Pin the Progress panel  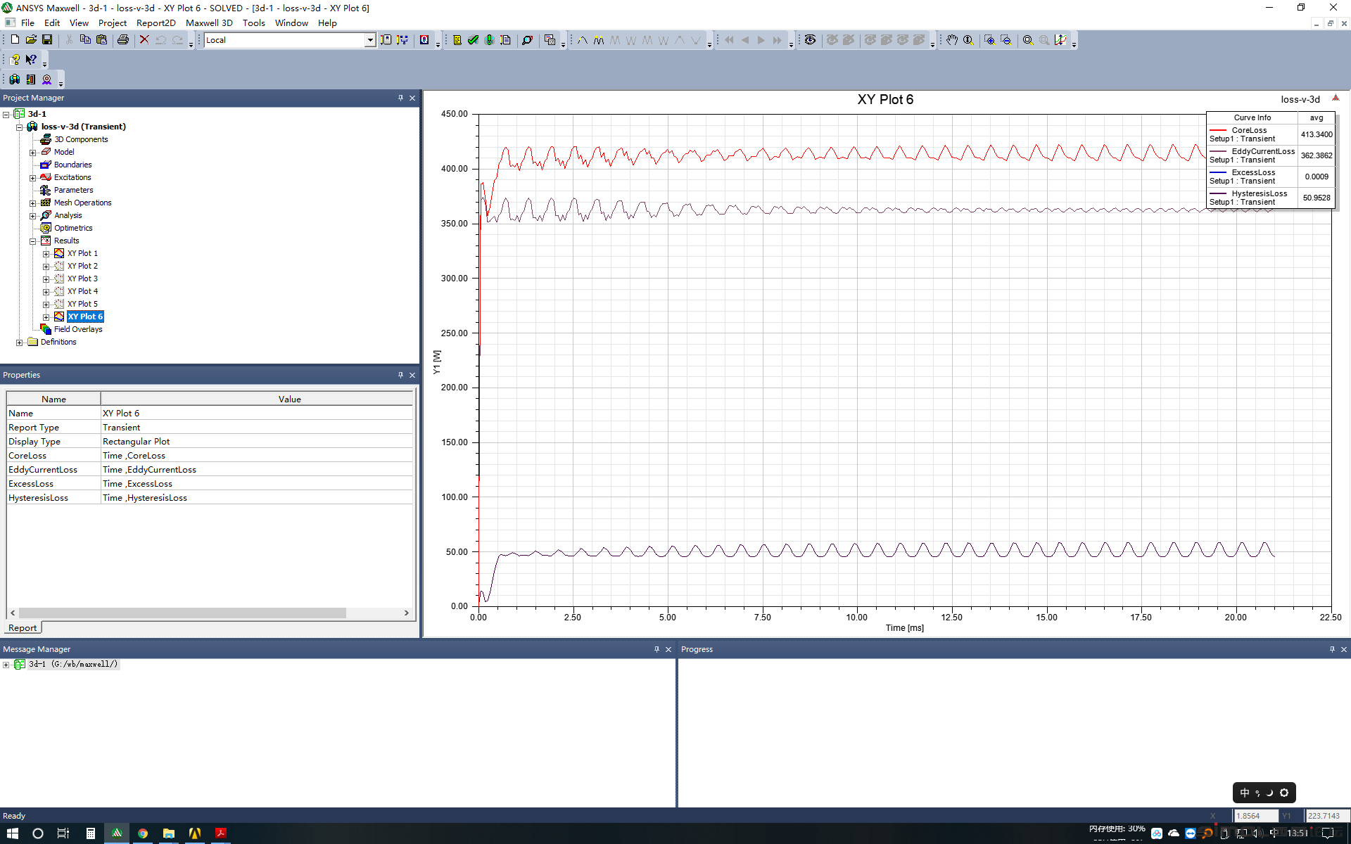point(1332,649)
